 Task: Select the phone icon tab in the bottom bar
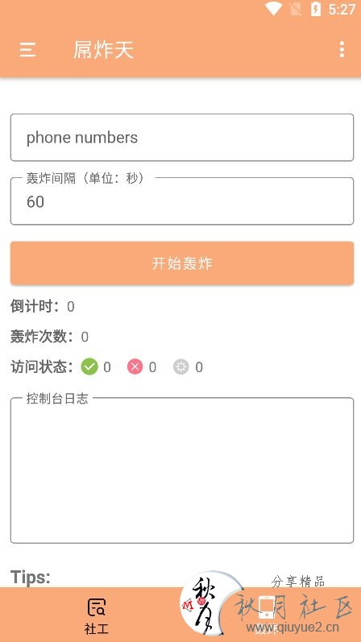pyautogui.click(x=266, y=607)
